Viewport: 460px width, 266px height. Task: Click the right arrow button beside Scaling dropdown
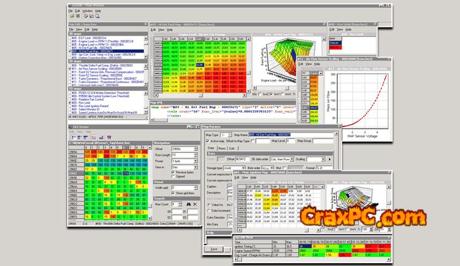pos(330,159)
